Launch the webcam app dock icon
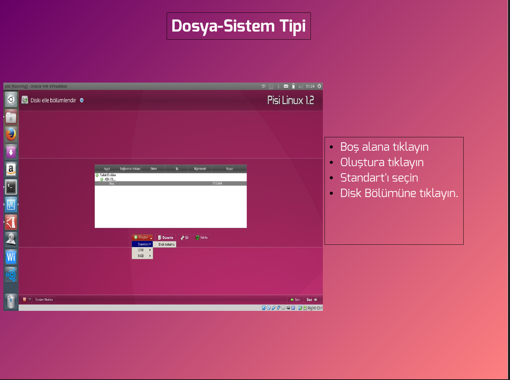510x380 pixels. pos(11,239)
